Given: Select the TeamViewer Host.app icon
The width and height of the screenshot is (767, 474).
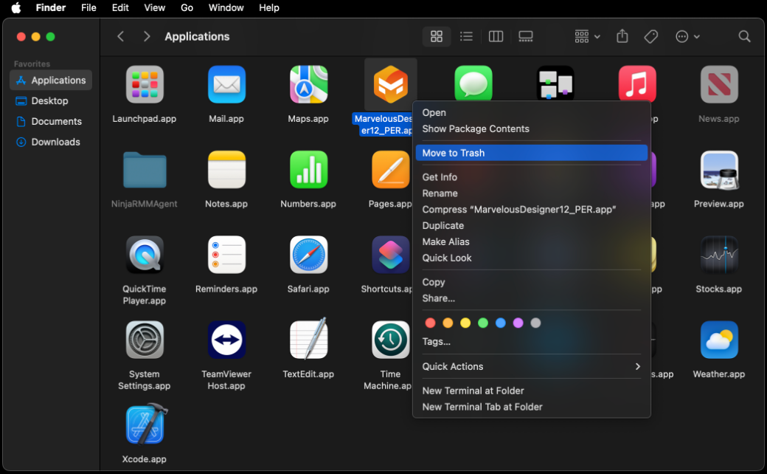Looking at the screenshot, I should pos(226,340).
